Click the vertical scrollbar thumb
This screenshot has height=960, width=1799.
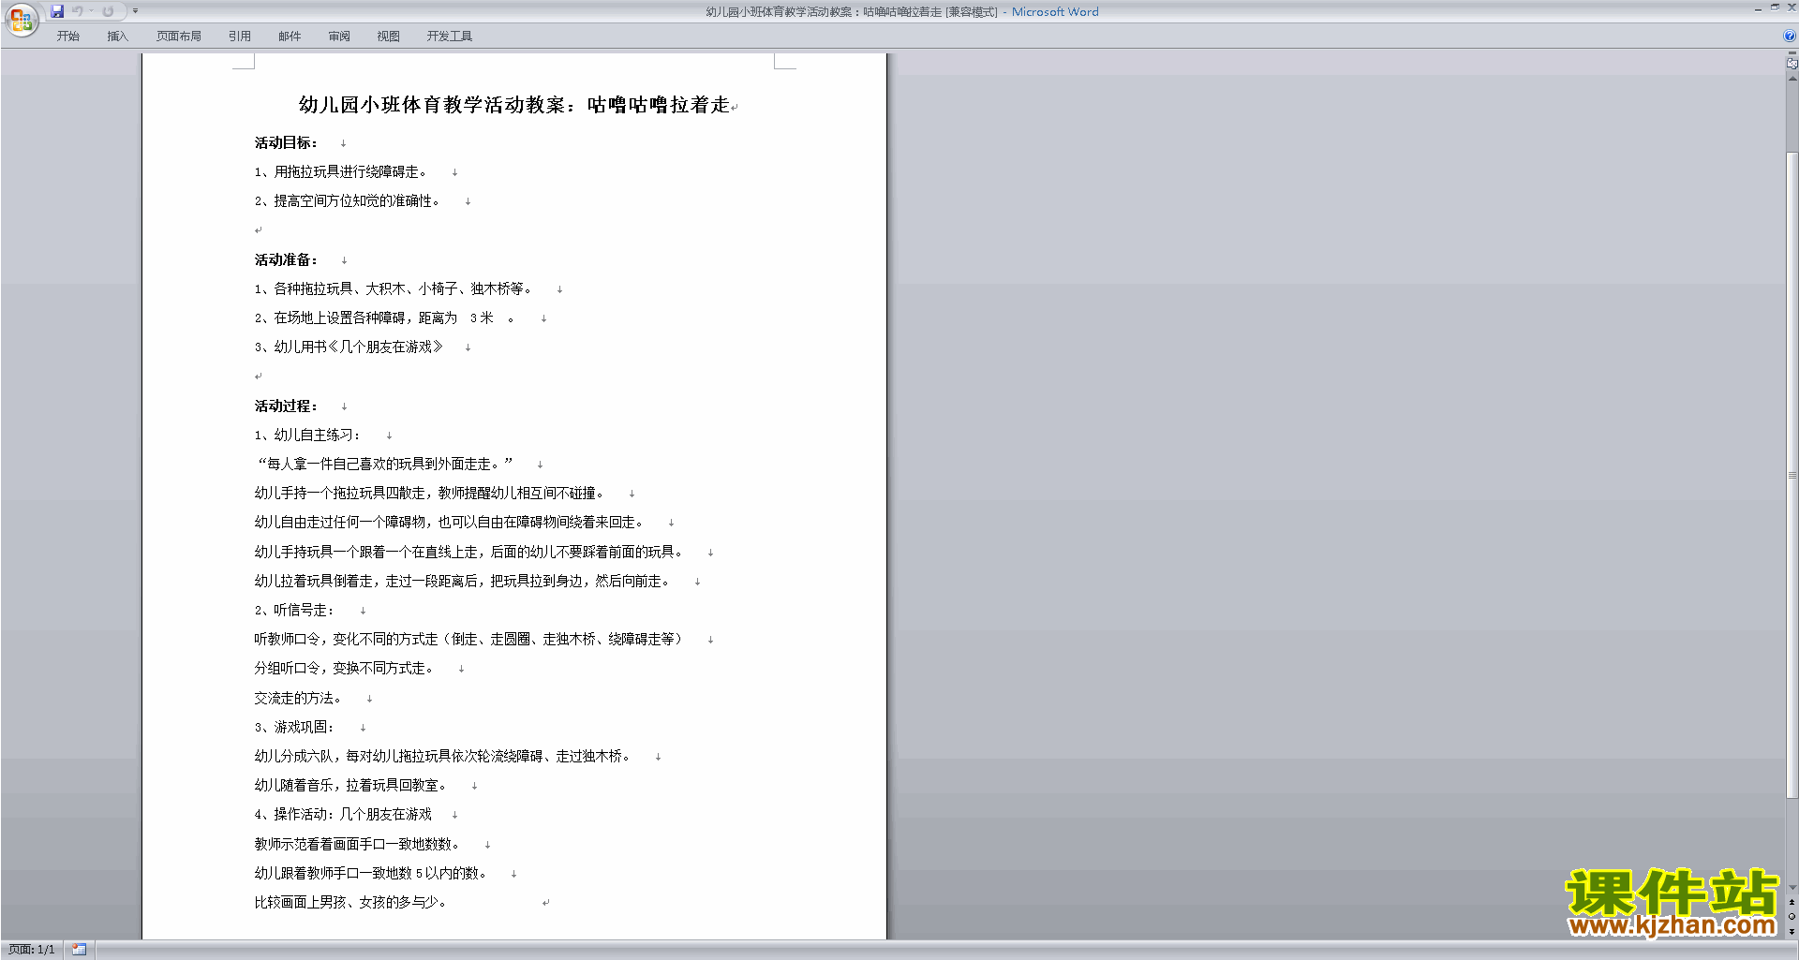click(x=1792, y=475)
